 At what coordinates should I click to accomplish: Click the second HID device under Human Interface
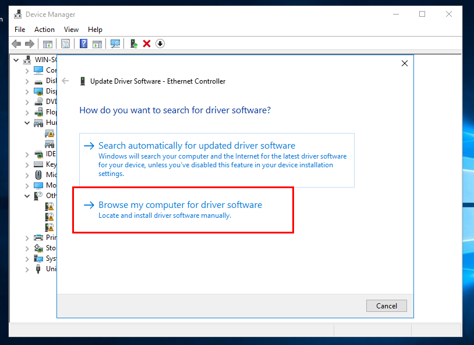49,144
